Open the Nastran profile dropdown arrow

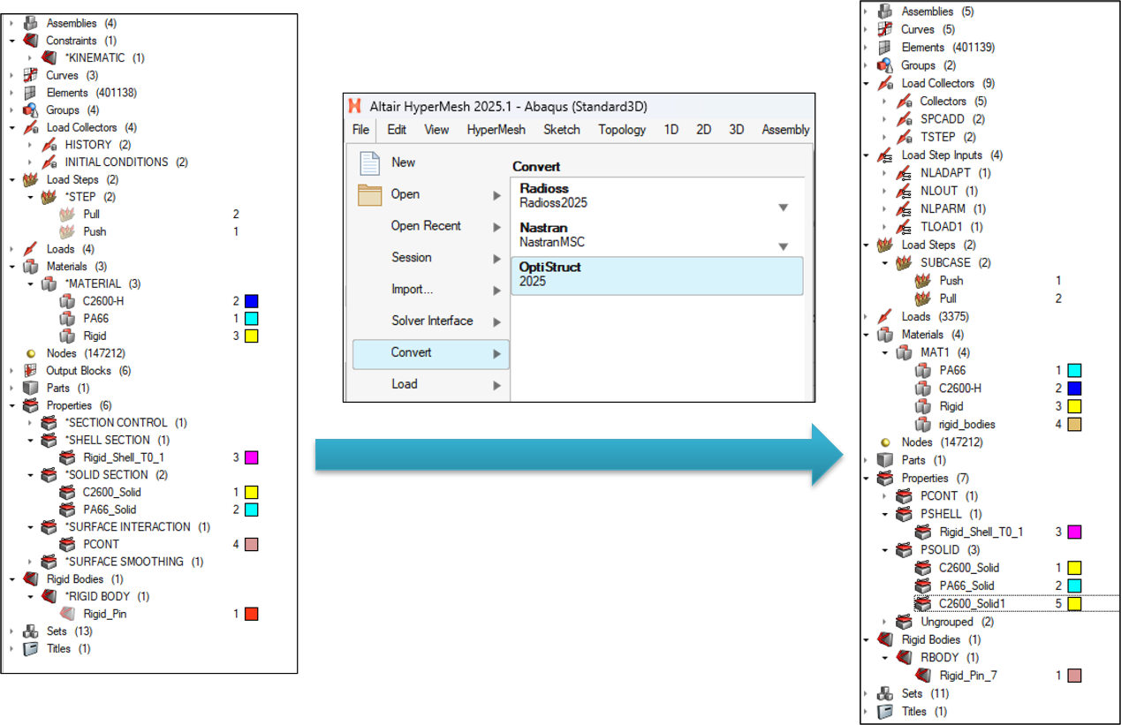(x=783, y=246)
